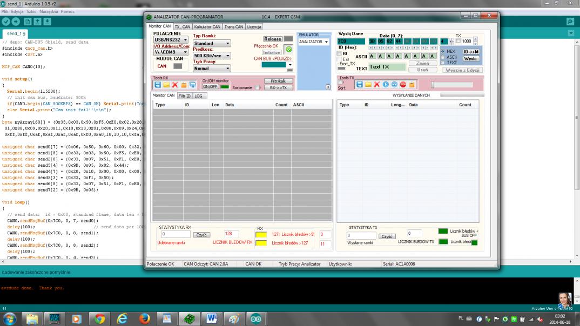Click the save icon in Tools RX
Screen dimensions: 580x326
click(158, 85)
